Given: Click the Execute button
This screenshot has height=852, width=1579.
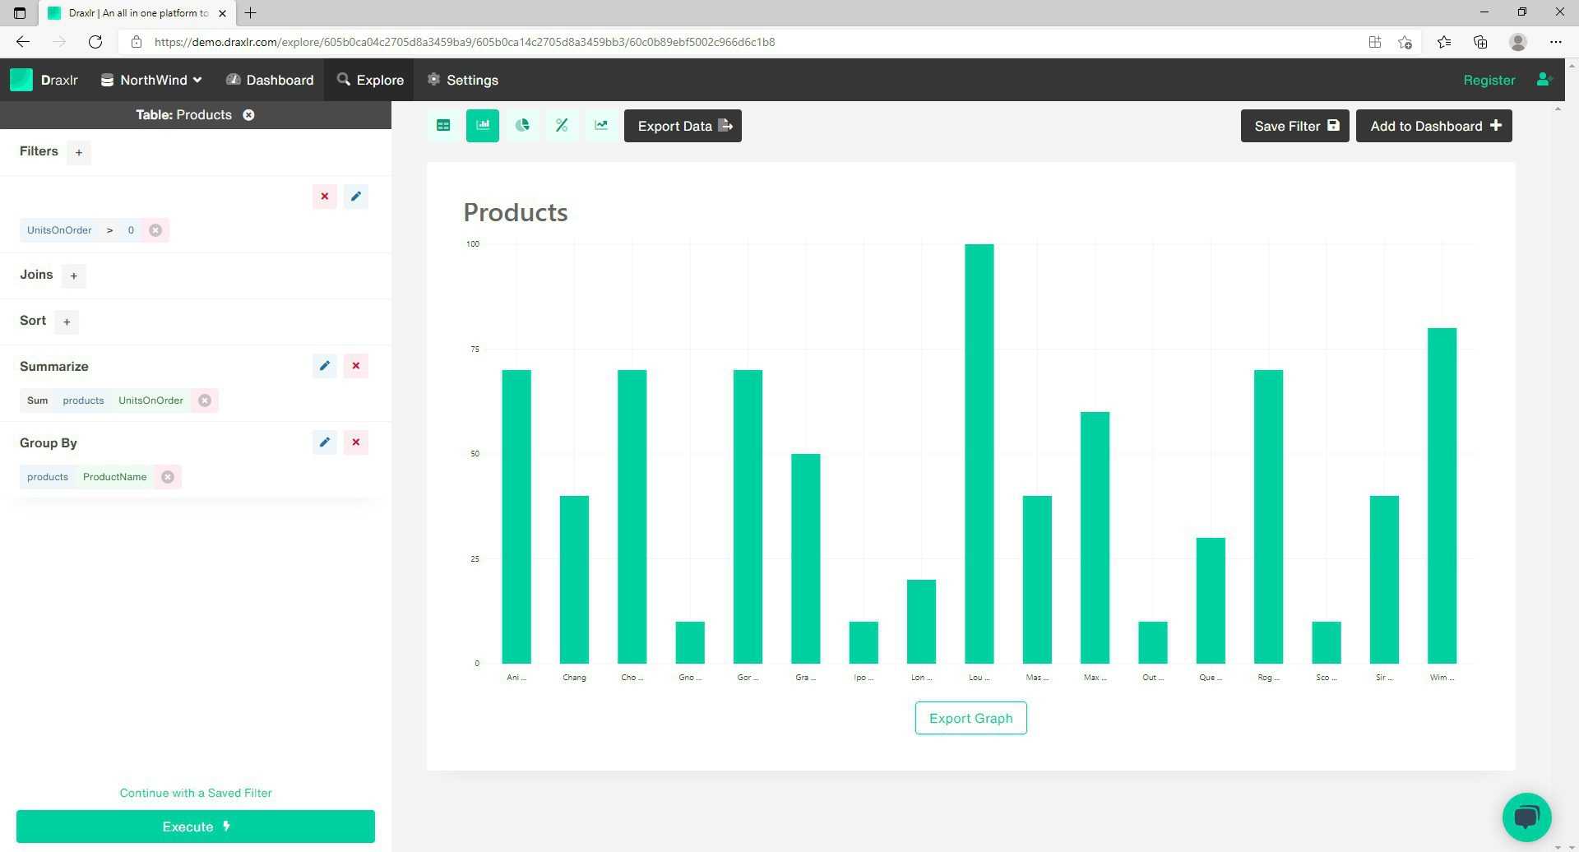Looking at the screenshot, I should 196,827.
